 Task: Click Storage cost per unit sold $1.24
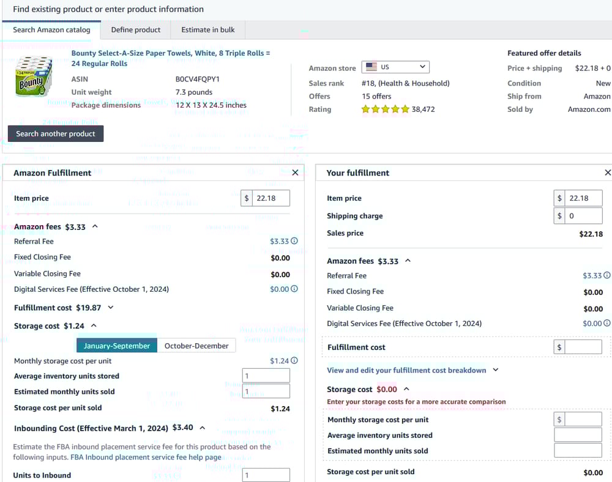(280, 409)
